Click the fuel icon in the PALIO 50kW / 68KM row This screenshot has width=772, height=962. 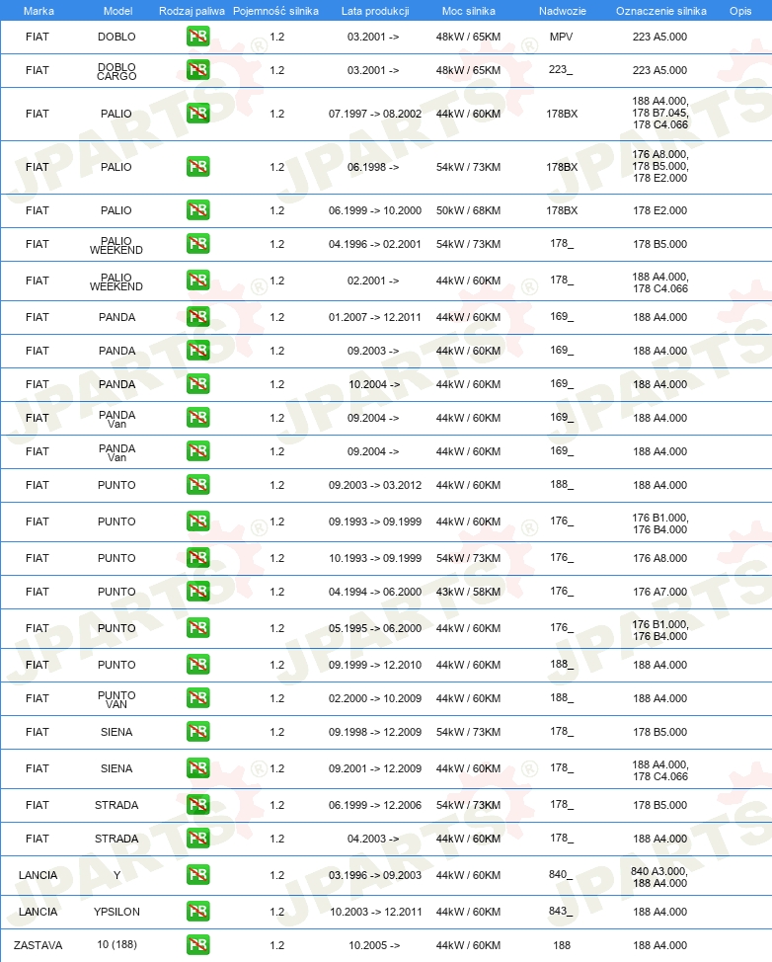click(198, 209)
